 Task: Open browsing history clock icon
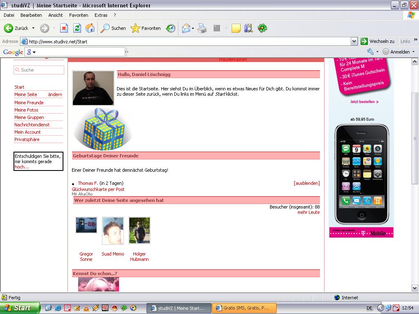tap(171, 28)
